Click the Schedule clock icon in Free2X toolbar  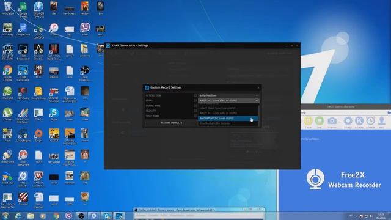[x=370, y=122]
